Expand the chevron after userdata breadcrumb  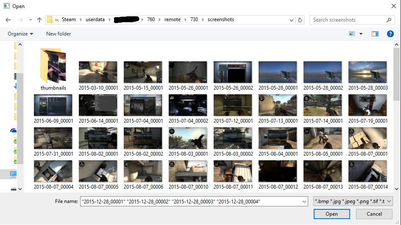pos(109,19)
